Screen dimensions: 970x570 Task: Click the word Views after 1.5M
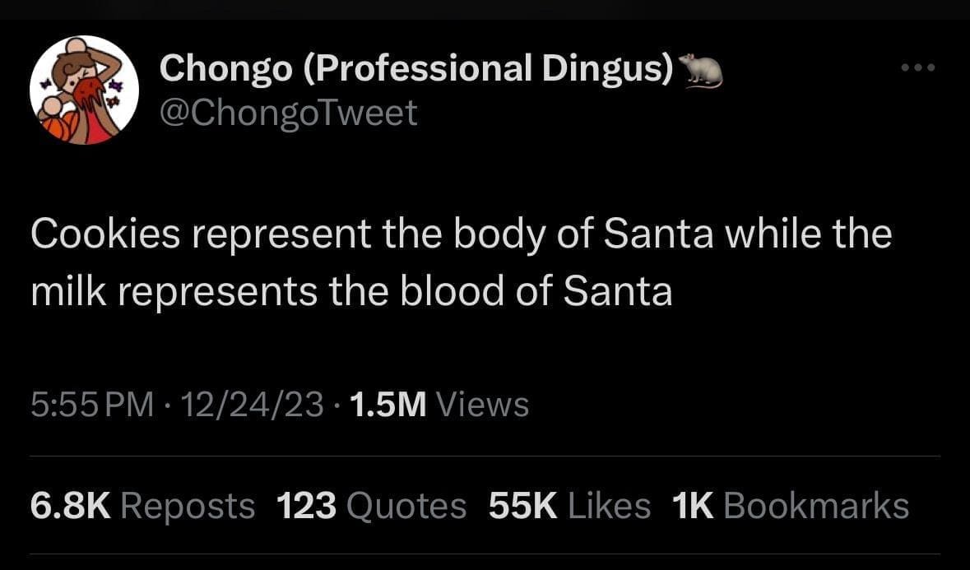click(481, 404)
